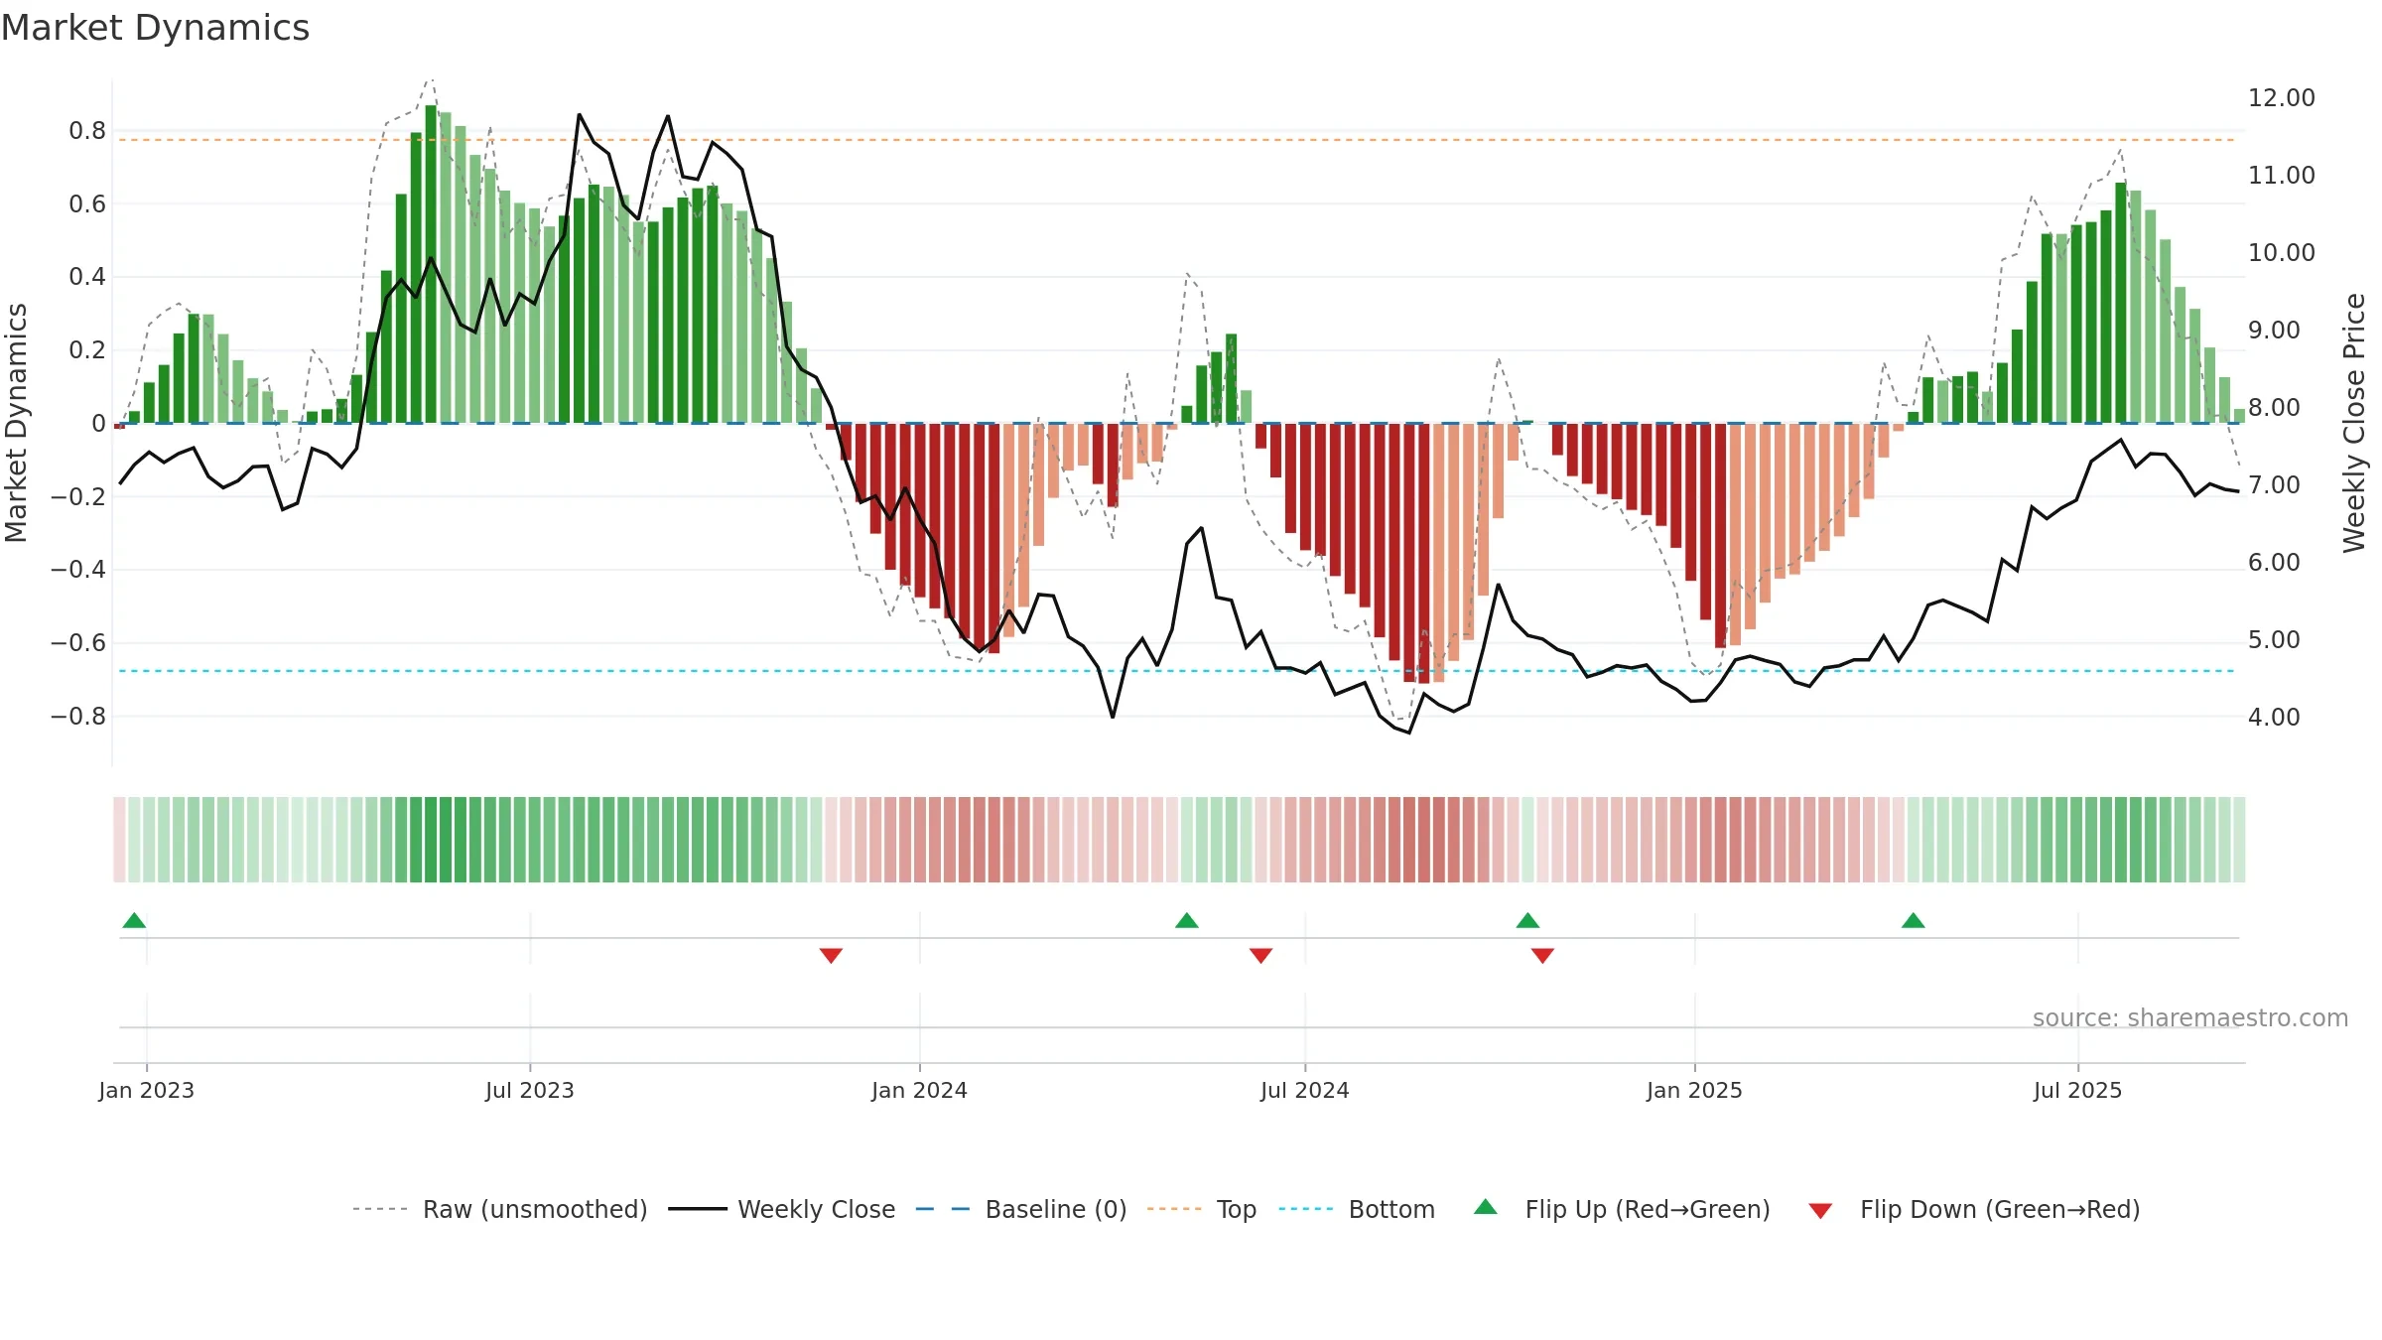
Task: Click the 10.00 price tick label
Action: tap(2281, 253)
